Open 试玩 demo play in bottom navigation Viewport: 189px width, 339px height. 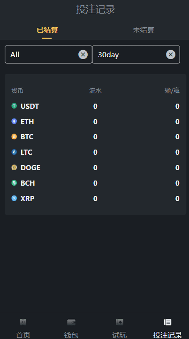tap(120, 328)
